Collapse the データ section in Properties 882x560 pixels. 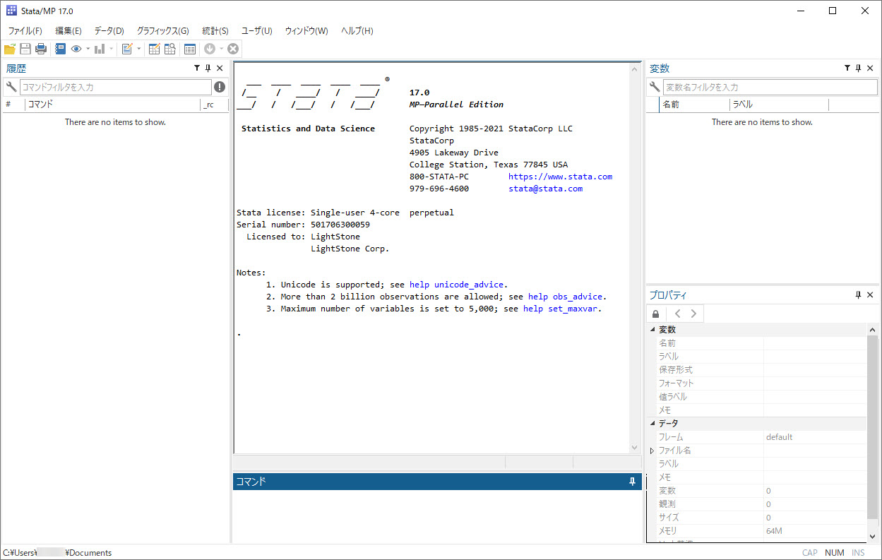pos(652,424)
